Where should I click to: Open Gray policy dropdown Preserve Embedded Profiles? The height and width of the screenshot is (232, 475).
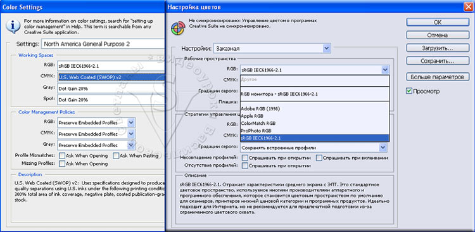click(96, 145)
